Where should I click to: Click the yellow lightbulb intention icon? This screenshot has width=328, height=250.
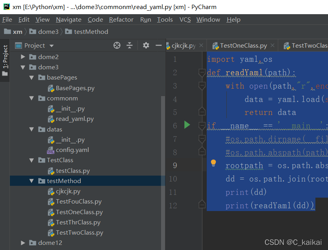(x=213, y=163)
